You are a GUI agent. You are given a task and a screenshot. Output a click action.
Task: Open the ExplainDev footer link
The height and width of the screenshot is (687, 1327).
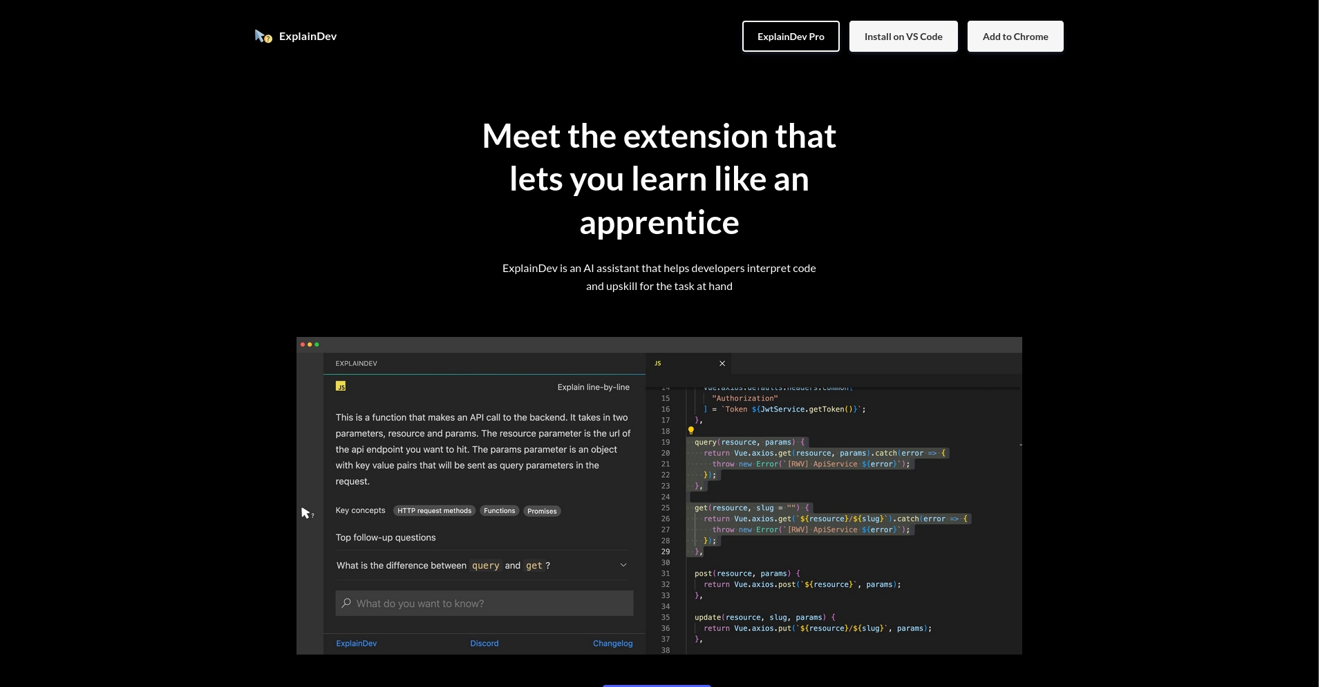pos(357,644)
